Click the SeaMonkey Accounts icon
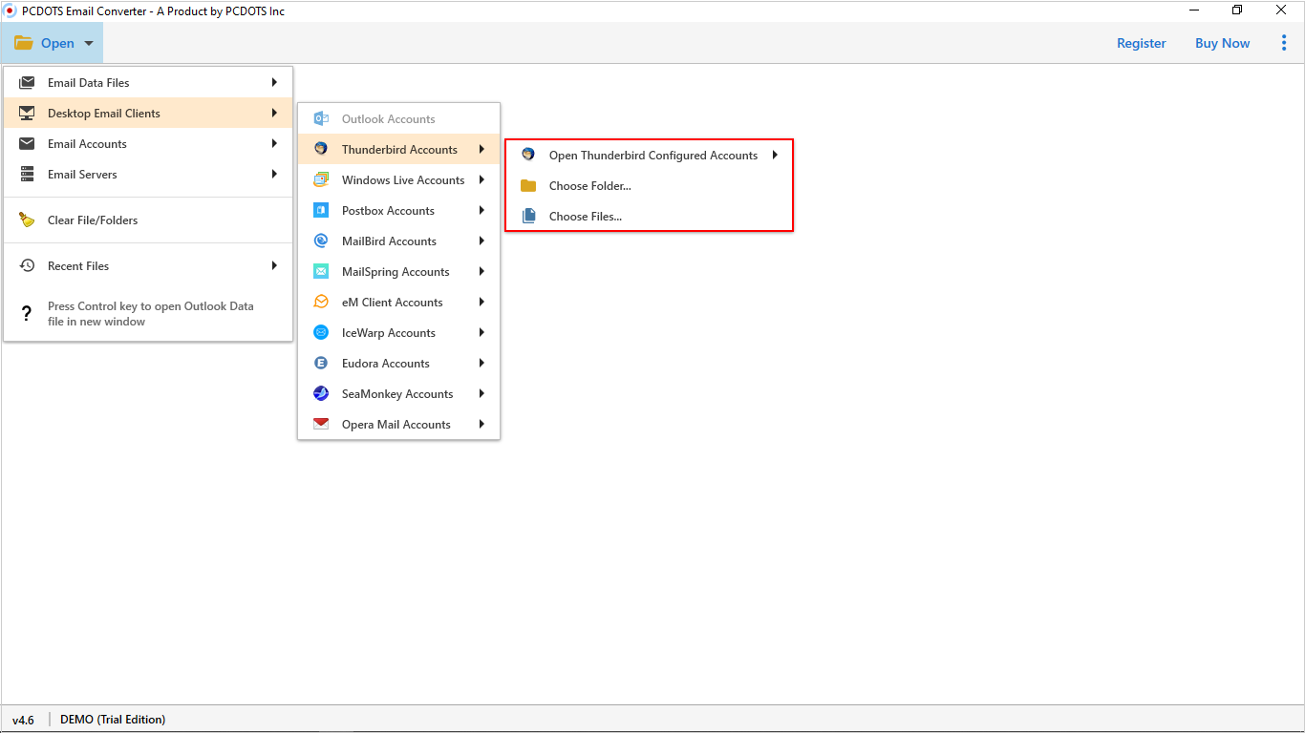This screenshot has width=1305, height=733. point(322,394)
